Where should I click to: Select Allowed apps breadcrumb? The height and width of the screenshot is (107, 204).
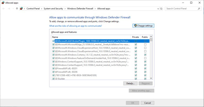(104, 8)
